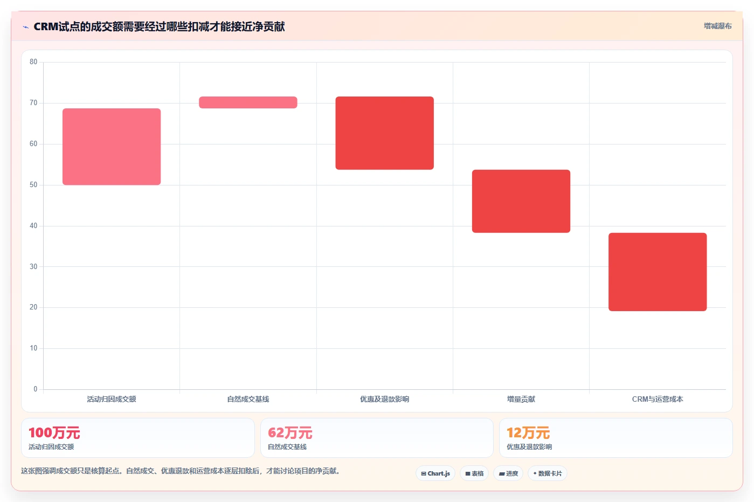This screenshot has height=502, width=754.
Task: Click the 活动归因成交额 x-axis label
Action: pos(112,399)
